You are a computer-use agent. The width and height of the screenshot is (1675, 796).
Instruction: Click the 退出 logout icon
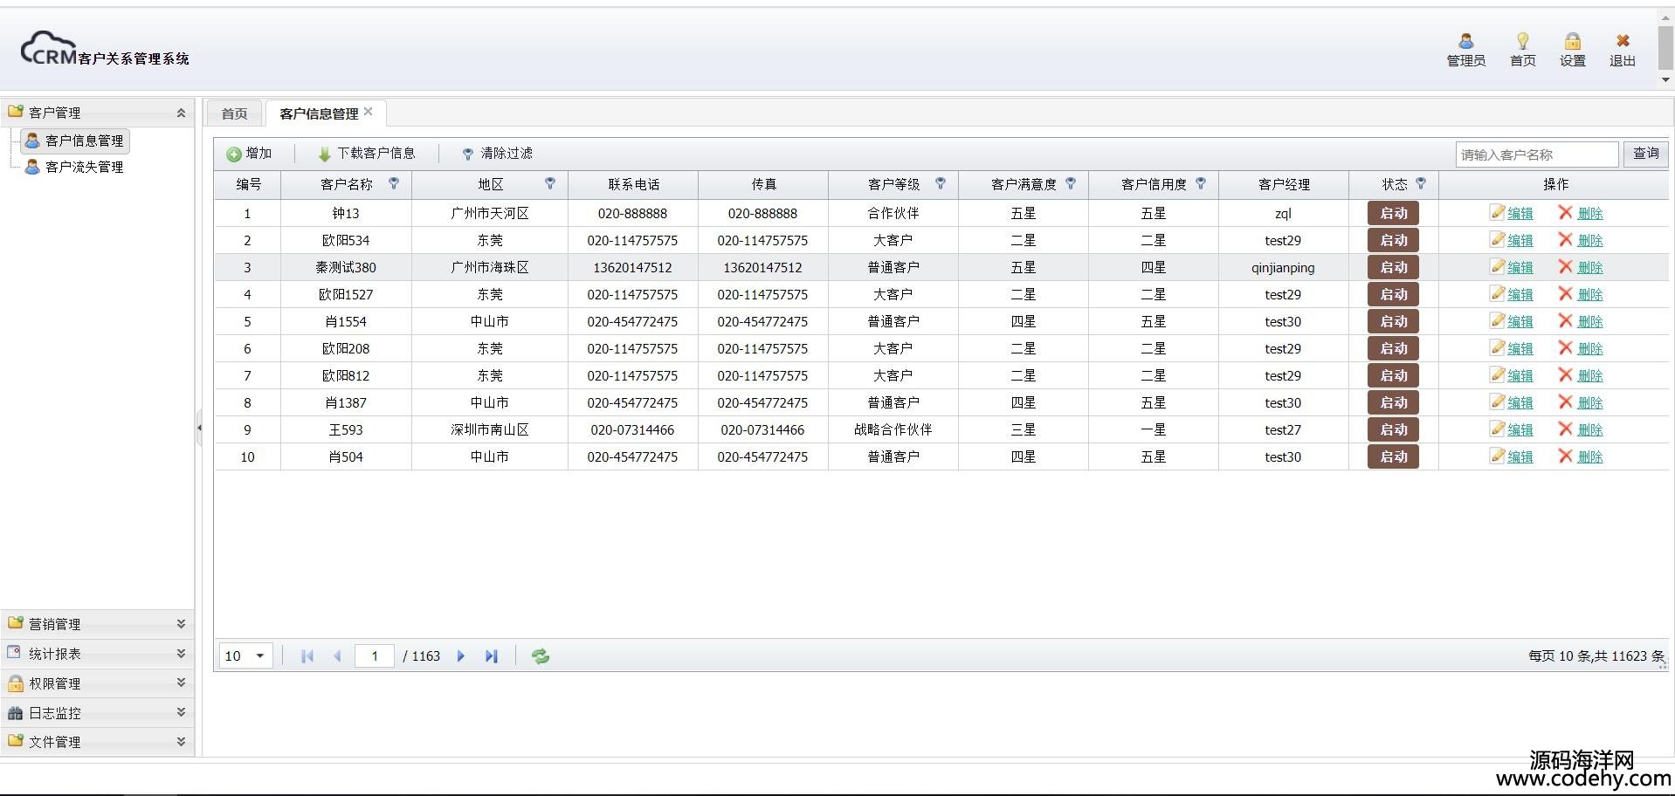1623,41
